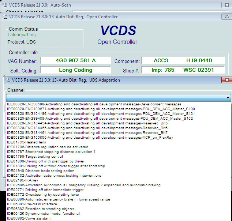
Task: Pick IDE06380-Automatic emergency brake in lower speed range
Action: [x=118, y=199]
